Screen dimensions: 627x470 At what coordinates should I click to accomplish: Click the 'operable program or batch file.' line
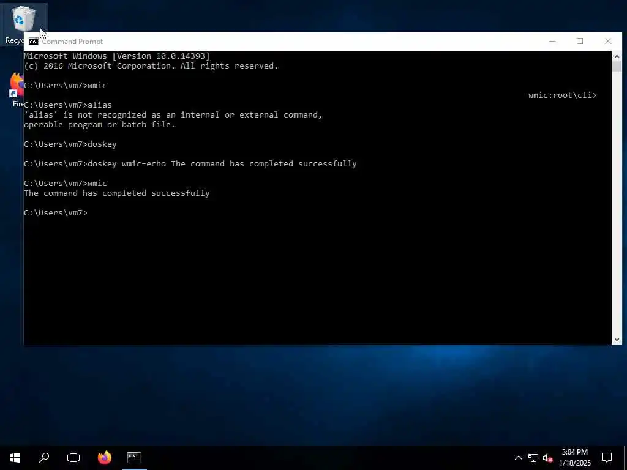(100, 125)
